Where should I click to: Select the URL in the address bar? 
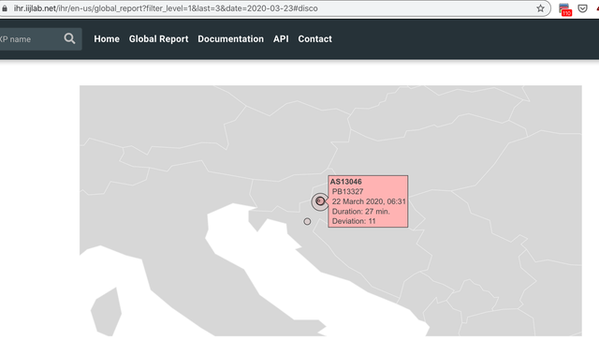coord(166,8)
